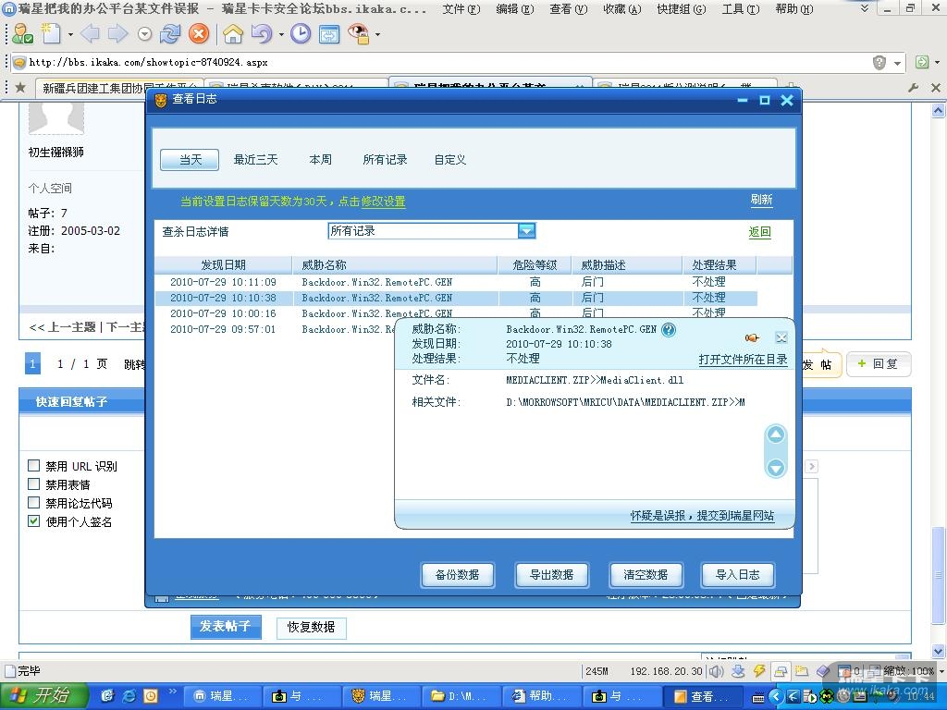
Task: Click the 导出数据 button
Action: pyautogui.click(x=551, y=575)
